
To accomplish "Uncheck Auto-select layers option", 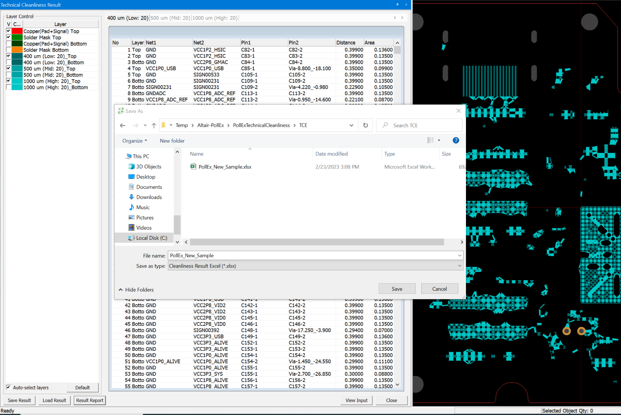I will coord(8,387).
